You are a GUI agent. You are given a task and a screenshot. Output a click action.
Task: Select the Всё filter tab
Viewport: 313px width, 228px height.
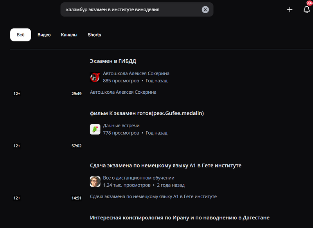click(x=20, y=35)
